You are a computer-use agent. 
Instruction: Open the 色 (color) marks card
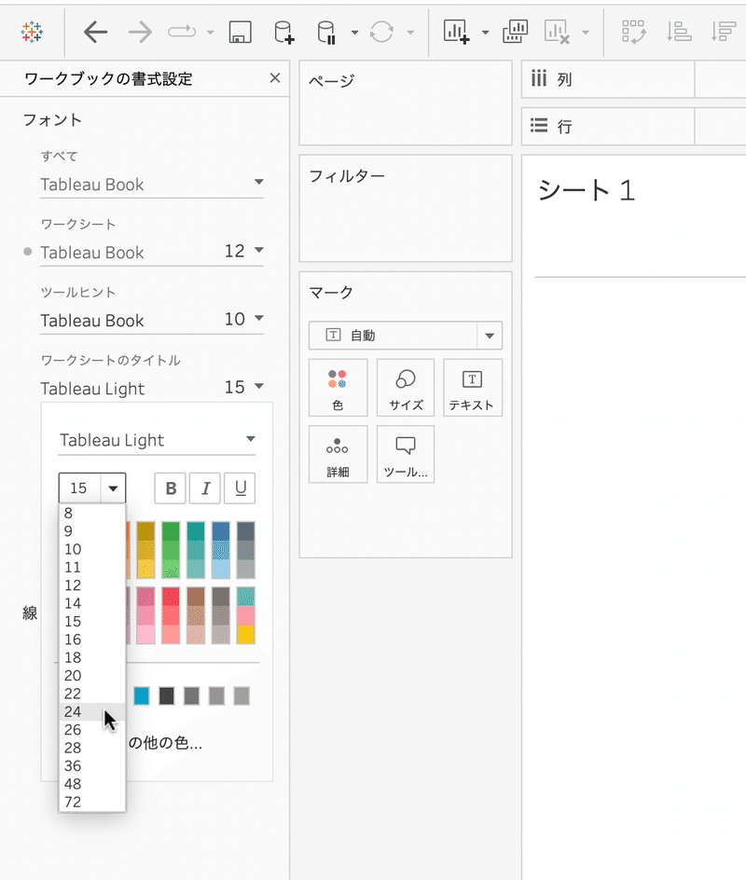[x=338, y=388]
